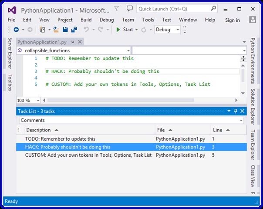Click the Open File folder icon

pyautogui.click(x=57, y=30)
